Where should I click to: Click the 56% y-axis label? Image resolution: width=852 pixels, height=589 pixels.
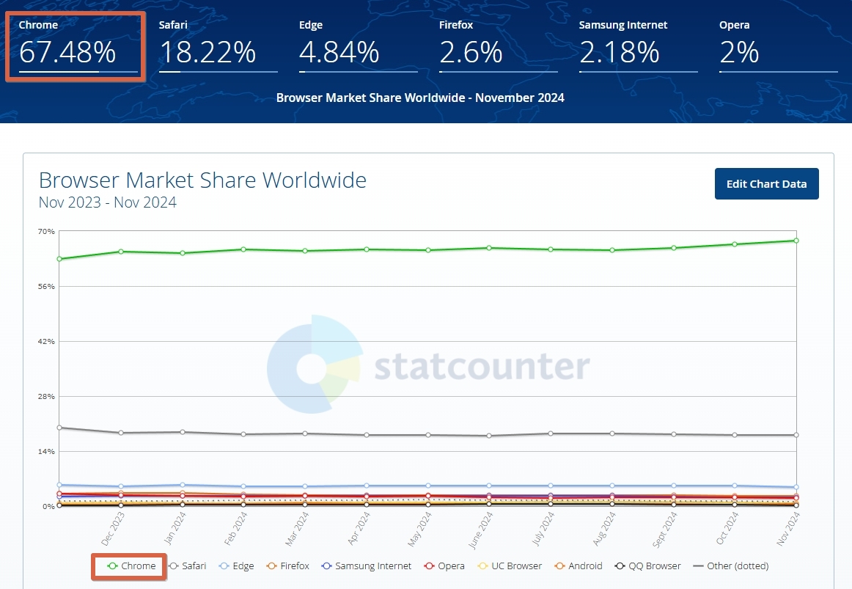(x=46, y=286)
